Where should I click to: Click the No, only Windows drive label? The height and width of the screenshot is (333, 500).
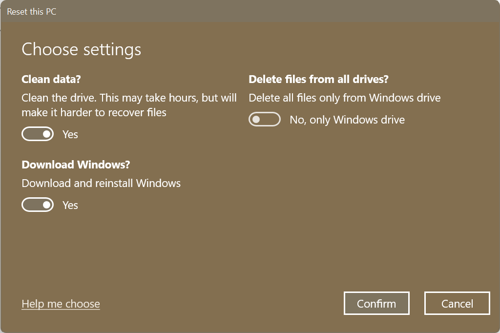[x=347, y=119]
